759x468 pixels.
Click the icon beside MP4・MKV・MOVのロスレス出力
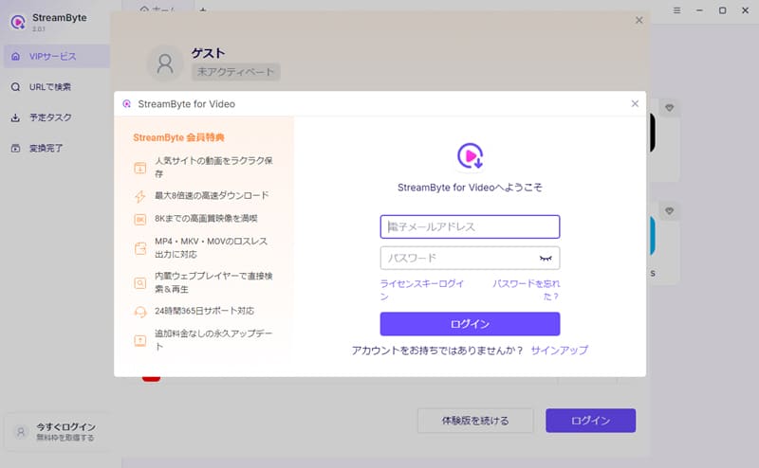coord(139,248)
